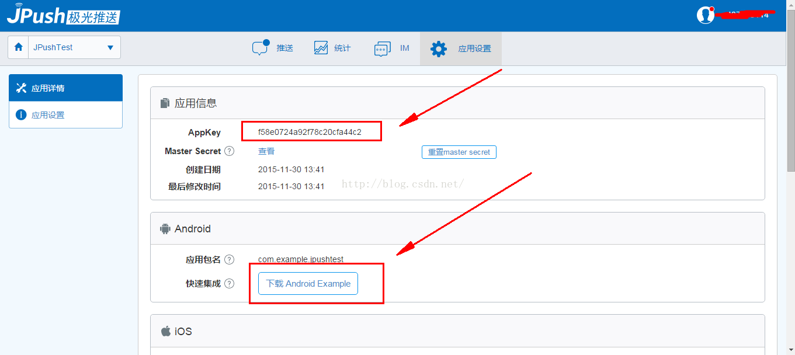Click the tools icon beside 应用详情
This screenshot has height=355, width=795.
(x=22, y=88)
